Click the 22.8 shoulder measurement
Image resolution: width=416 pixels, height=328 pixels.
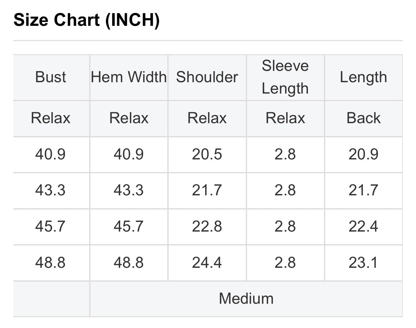coord(207,227)
